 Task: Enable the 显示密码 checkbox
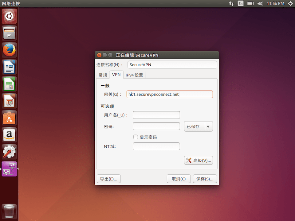point(136,137)
